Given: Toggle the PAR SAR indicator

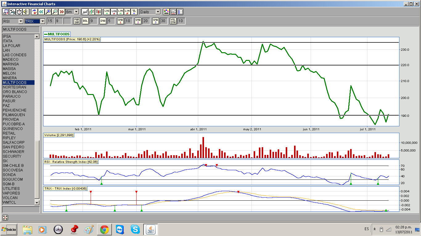Looking at the screenshot, I should click(77, 21).
